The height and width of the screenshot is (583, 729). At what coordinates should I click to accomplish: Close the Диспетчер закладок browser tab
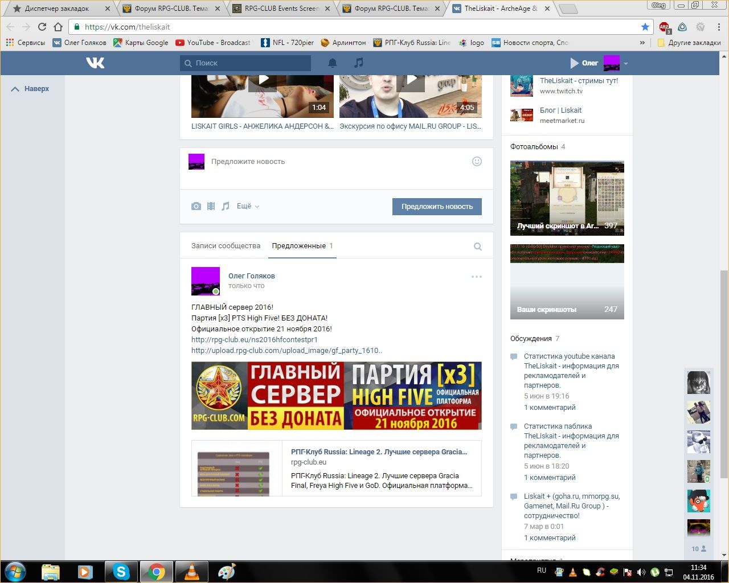point(108,9)
